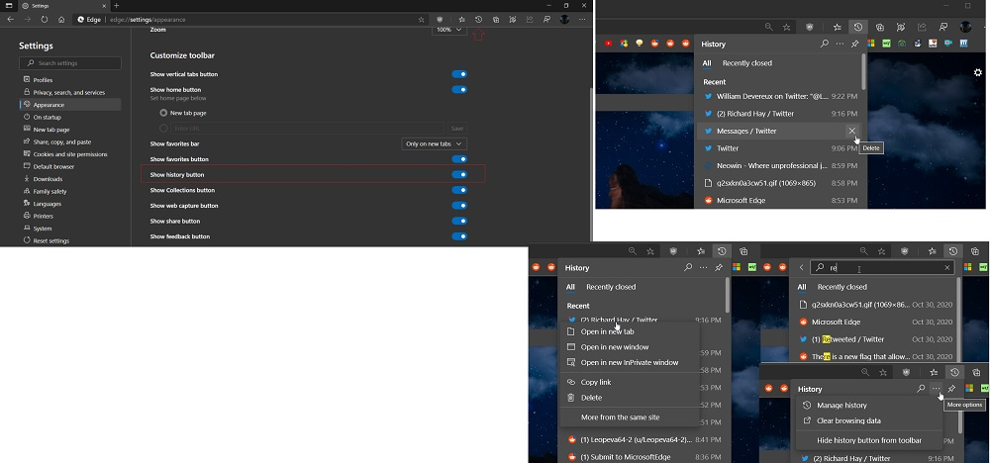Open the Zoom 100% dropdown
Image resolution: width=990 pixels, height=463 pixels.
point(449,30)
